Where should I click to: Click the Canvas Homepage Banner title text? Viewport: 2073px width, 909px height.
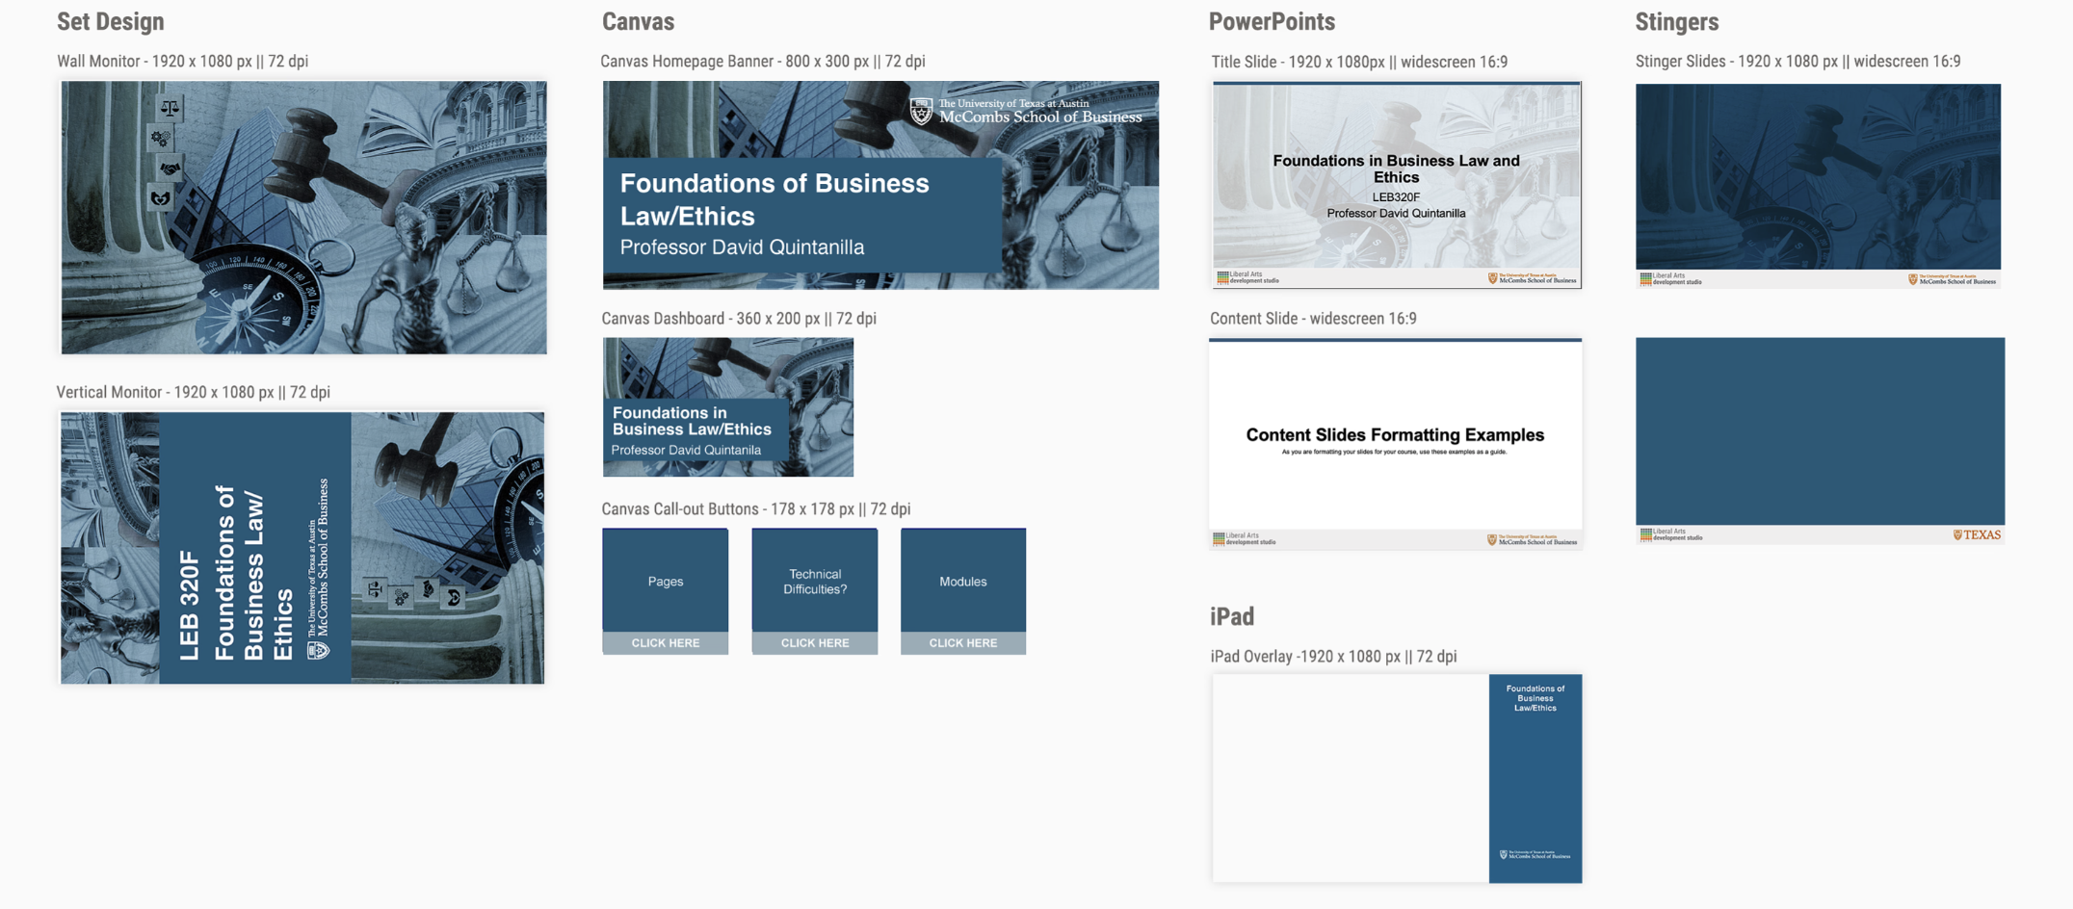coord(774,199)
